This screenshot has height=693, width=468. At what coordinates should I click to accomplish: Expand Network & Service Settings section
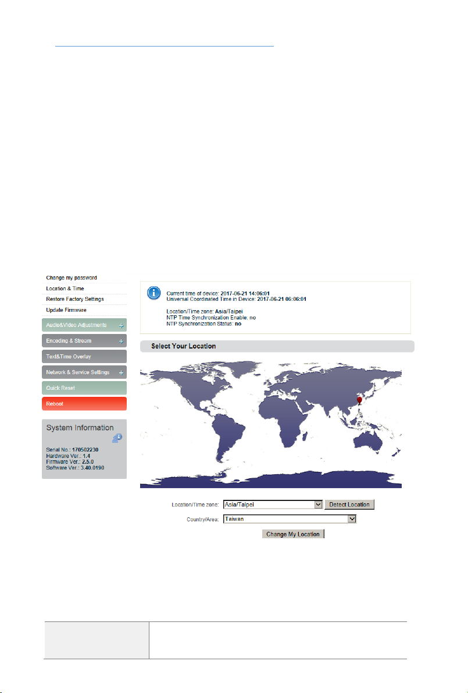(84, 372)
